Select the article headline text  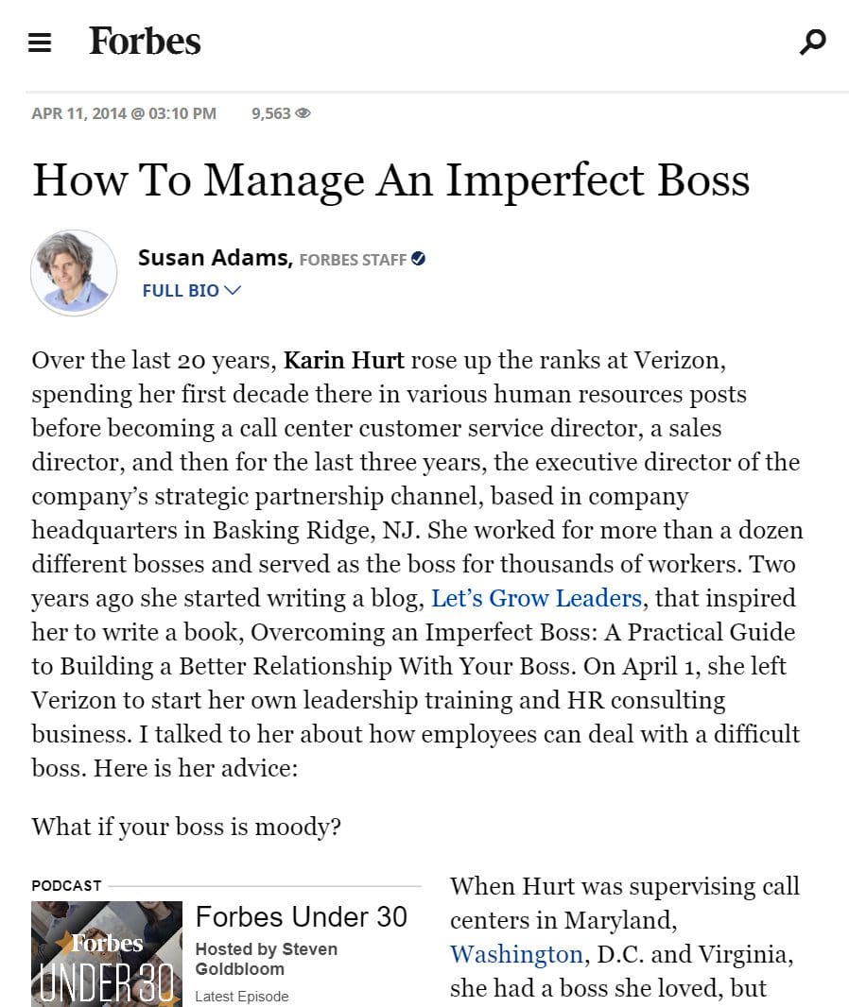click(x=391, y=179)
